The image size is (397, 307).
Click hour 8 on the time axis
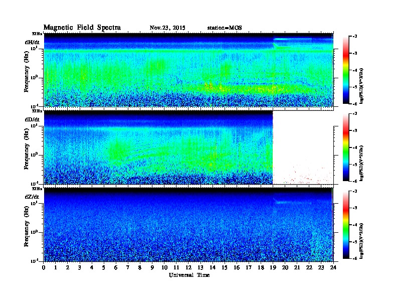pos(140,268)
